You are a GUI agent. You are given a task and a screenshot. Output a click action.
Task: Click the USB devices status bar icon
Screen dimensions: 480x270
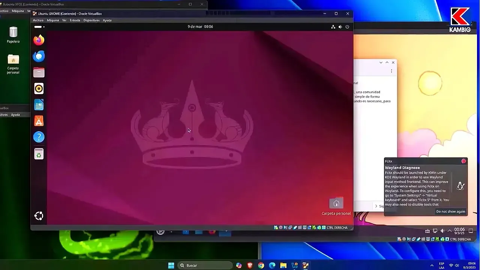tap(295, 227)
